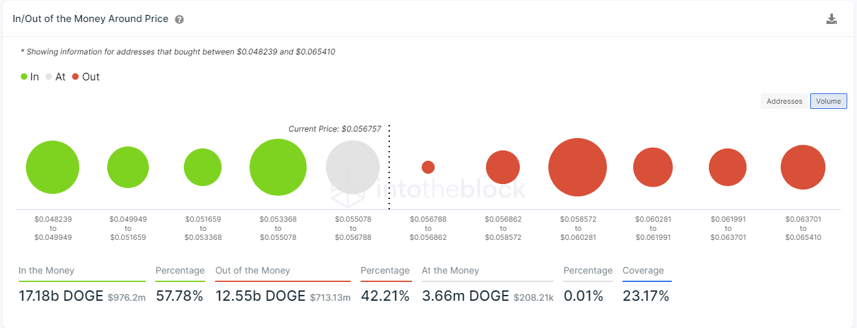This screenshot has width=857, height=328.
Task: Toggle the red Out legend item
Action: coord(86,76)
